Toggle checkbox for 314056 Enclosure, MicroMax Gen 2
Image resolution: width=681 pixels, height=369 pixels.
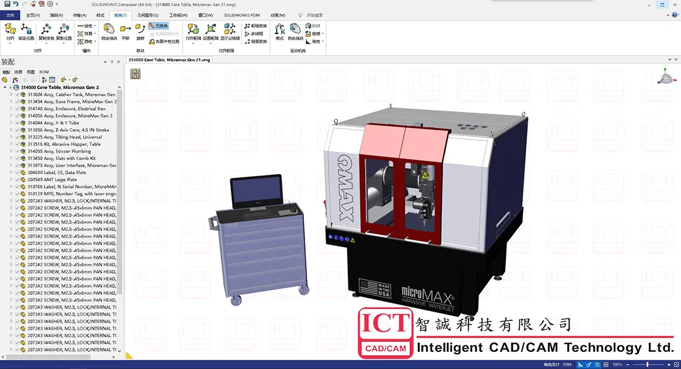pyautogui.click(x=17, y=116)
